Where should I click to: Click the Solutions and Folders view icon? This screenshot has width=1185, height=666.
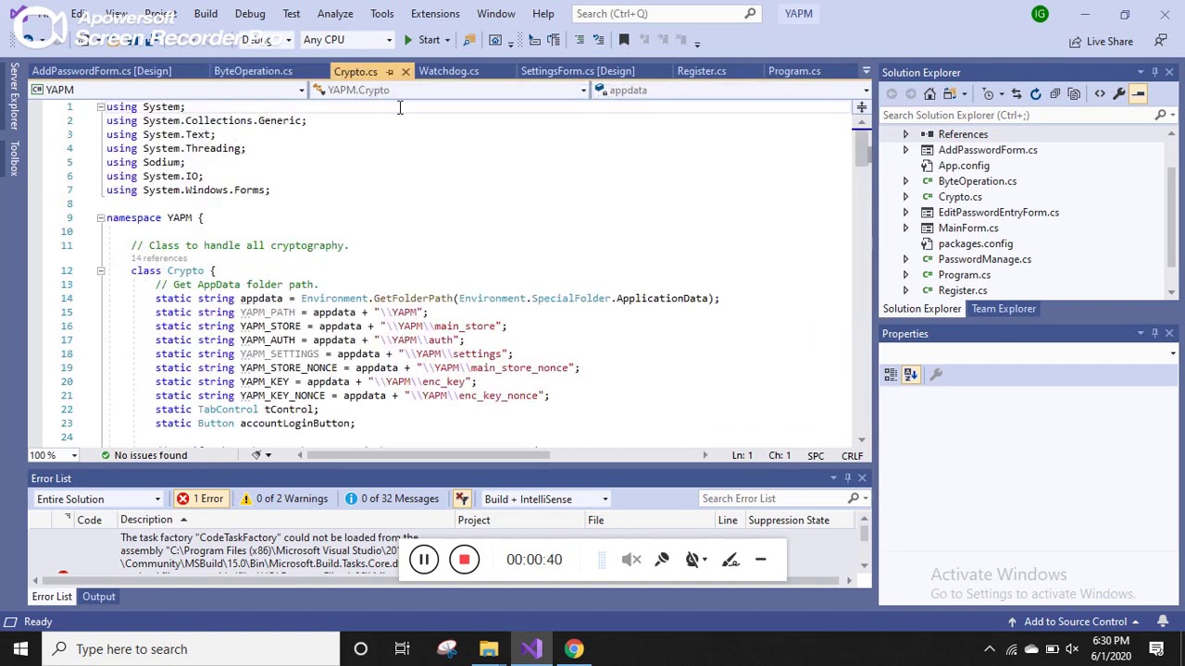[x=950, y=93]
